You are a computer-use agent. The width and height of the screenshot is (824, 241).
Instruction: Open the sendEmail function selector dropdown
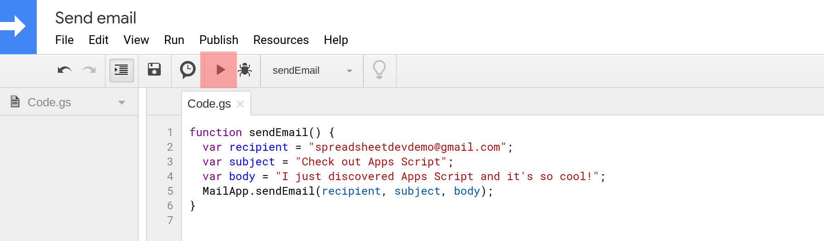(x=312, y=71)
